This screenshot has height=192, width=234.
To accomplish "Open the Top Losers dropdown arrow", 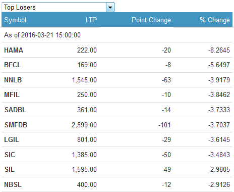I will click(110, 8).
